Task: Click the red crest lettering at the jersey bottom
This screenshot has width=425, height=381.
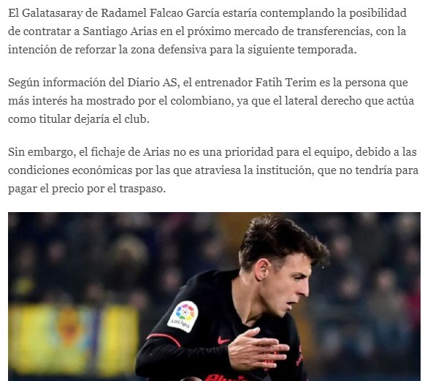Action: (x=228, y=378)
